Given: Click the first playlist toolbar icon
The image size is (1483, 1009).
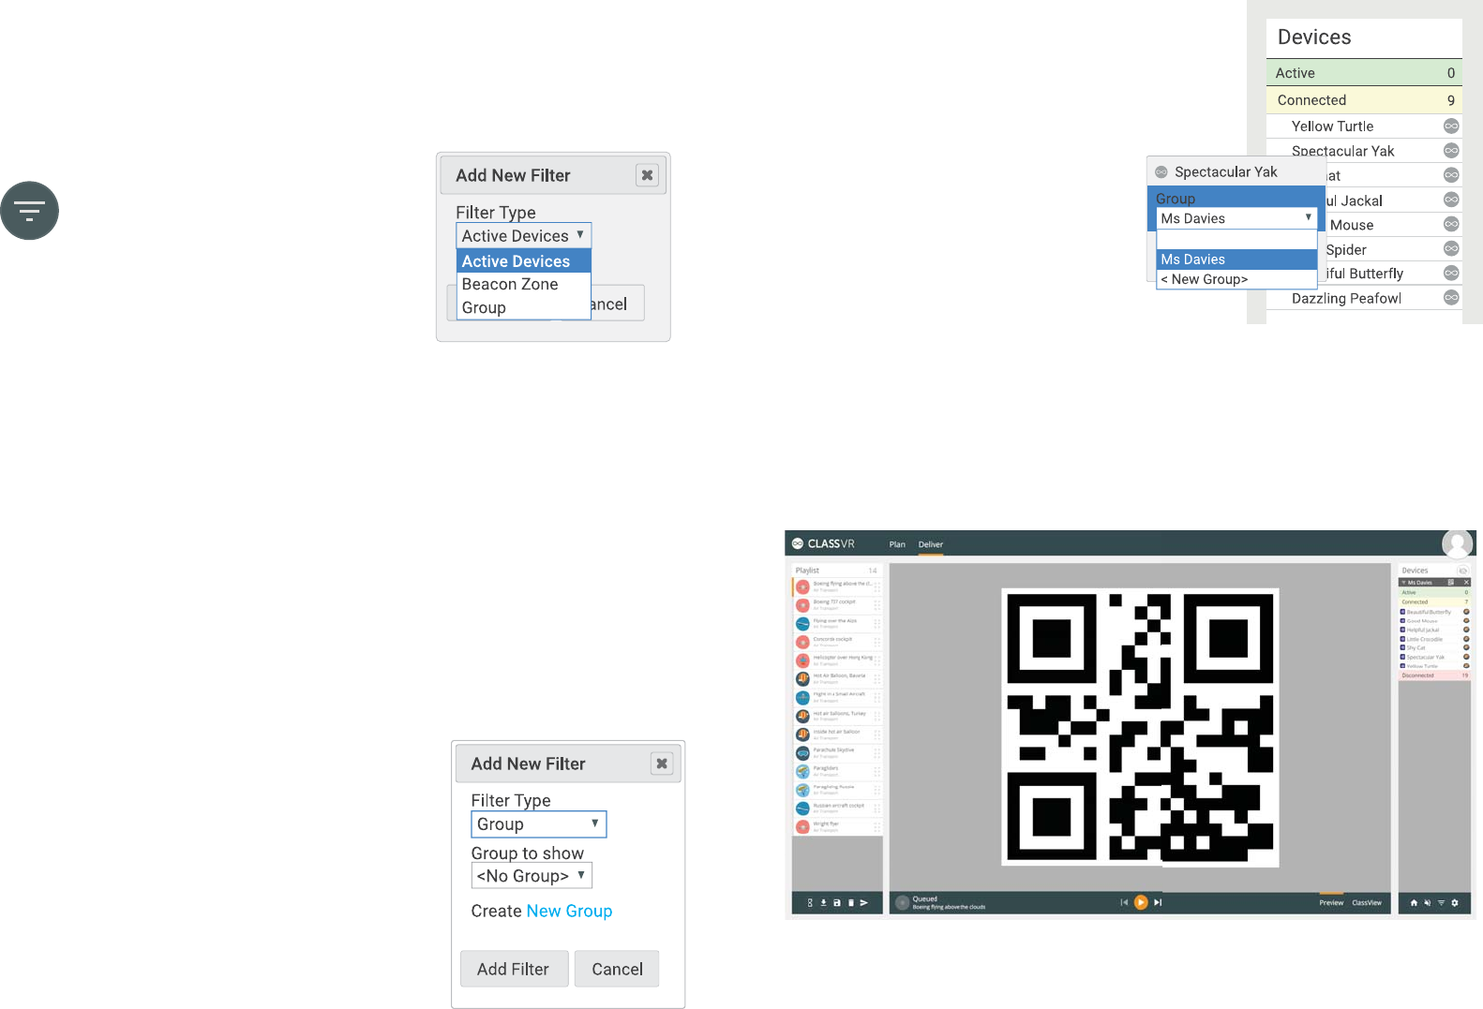Looking at the screenshot, I should (810, 903).
